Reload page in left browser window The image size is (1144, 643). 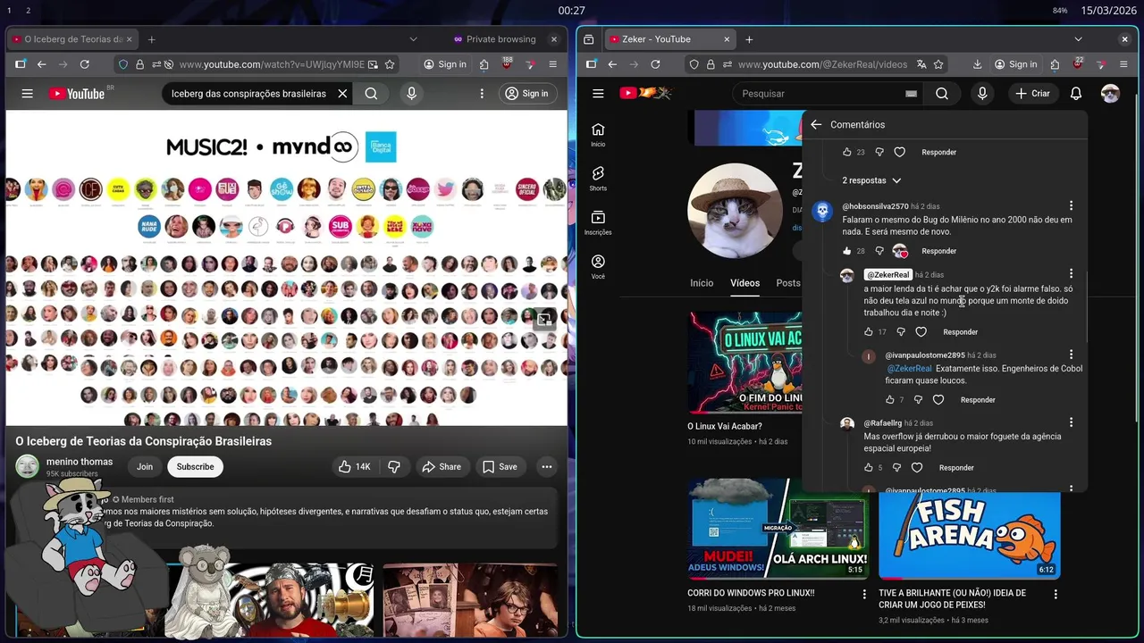click(x=85, y=64)
